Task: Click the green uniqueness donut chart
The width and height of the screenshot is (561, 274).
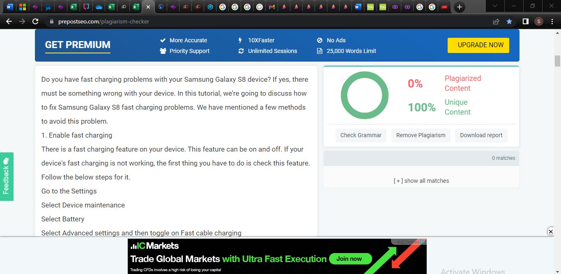Action: 365,95
